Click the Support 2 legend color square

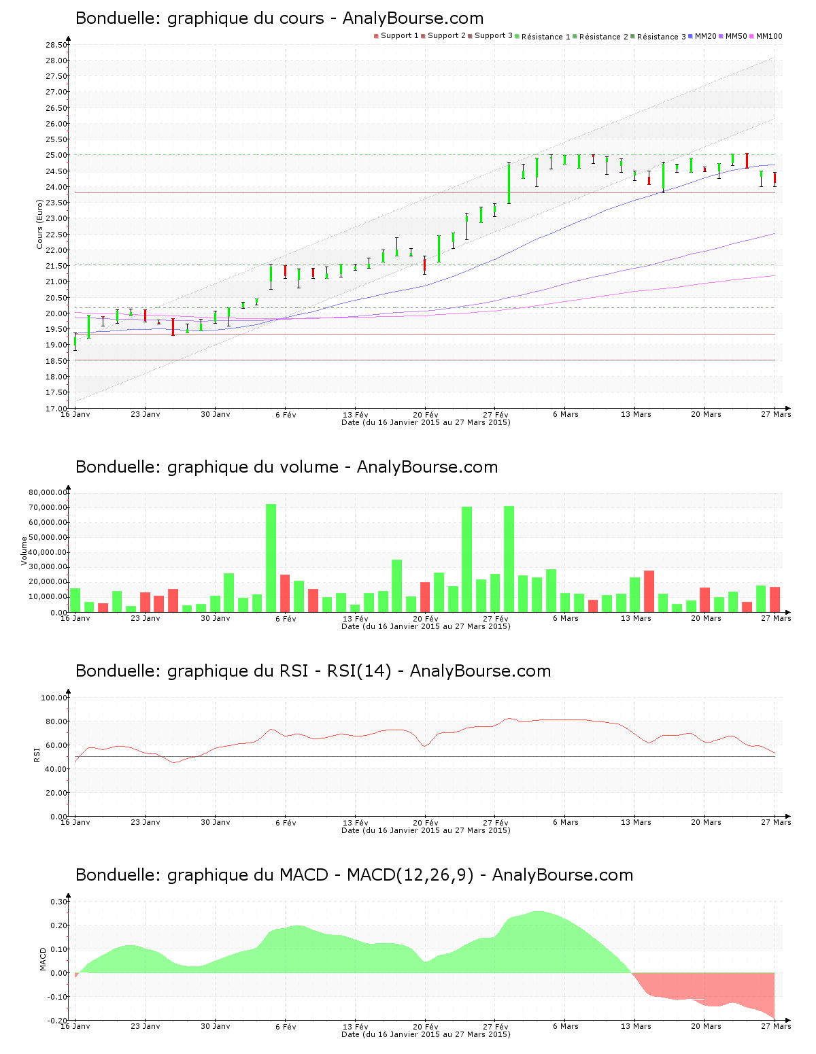tap(423, 36)
